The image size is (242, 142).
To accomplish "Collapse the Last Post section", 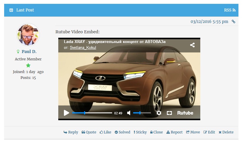I will [x=11, y=10].
